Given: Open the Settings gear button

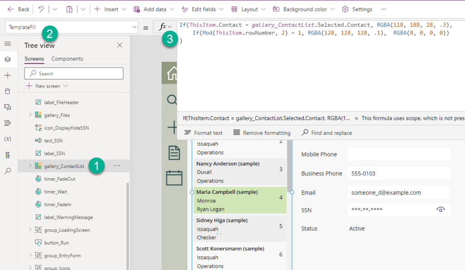Looking at the screenshot, I should (357, 9).
